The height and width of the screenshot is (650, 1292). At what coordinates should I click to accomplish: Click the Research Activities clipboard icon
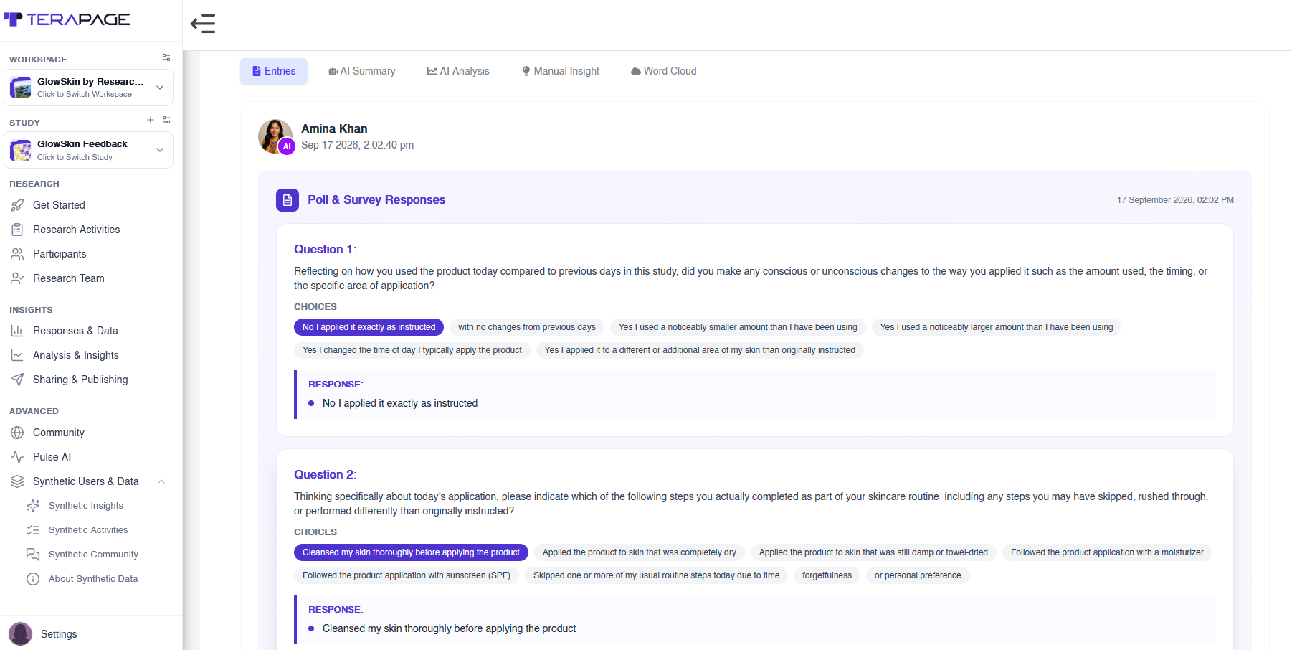click(x=17, y=230)
